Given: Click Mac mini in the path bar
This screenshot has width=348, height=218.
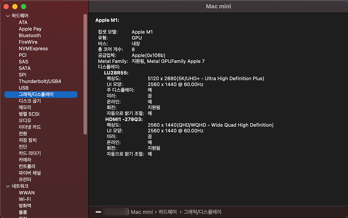Looking at the screenshot, I should 142,212.
